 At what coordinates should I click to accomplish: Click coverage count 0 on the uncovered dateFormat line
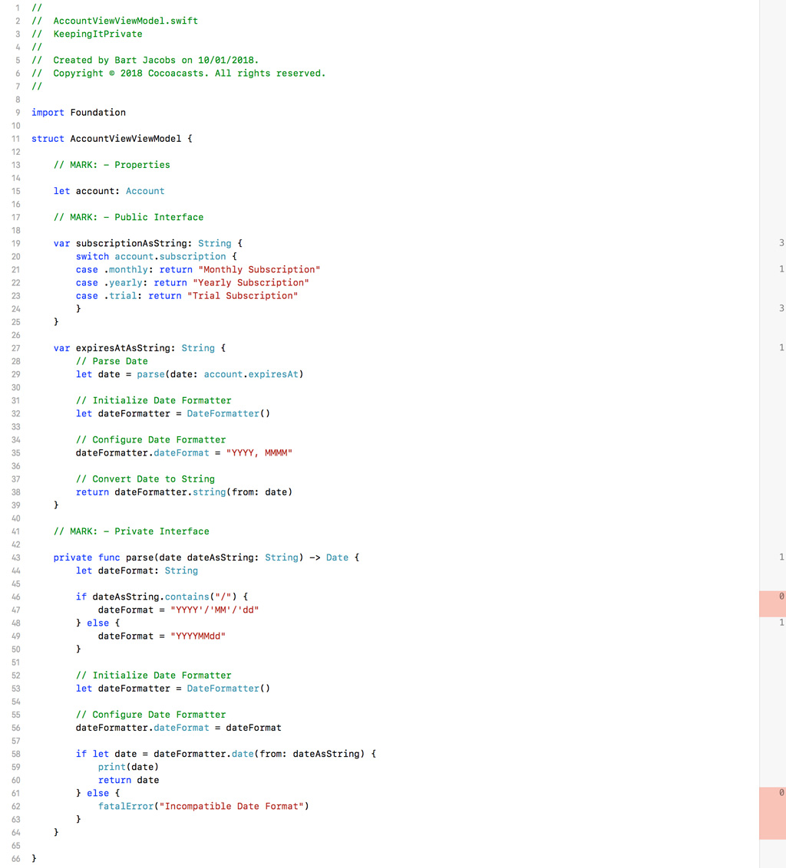[781, 596]
